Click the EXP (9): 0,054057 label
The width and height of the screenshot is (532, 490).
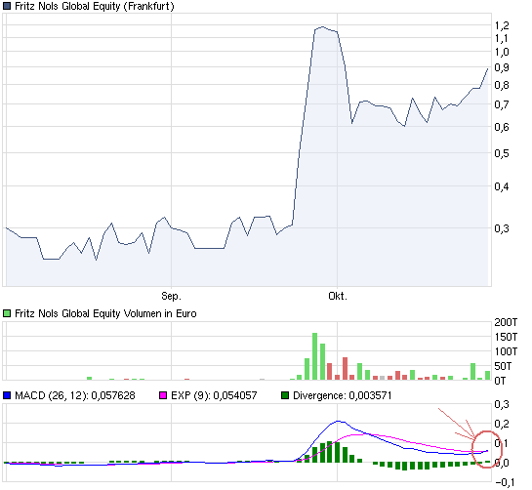coord(214,395)
